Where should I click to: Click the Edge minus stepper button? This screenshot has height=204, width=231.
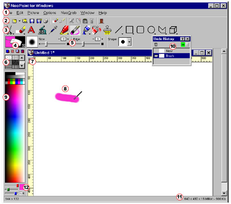click(x=93, y=39)
